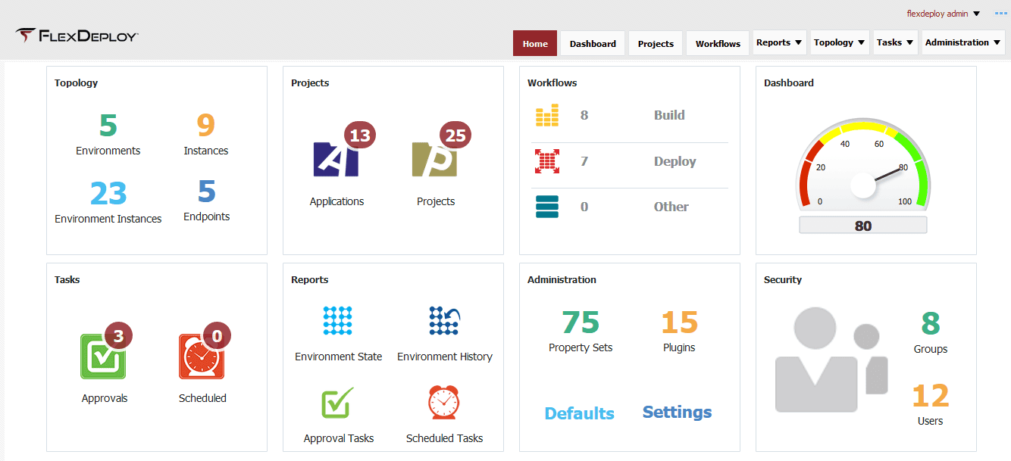1011x461 pixels.
Task: Go to the Projects tab
Action: pos(656,43)
